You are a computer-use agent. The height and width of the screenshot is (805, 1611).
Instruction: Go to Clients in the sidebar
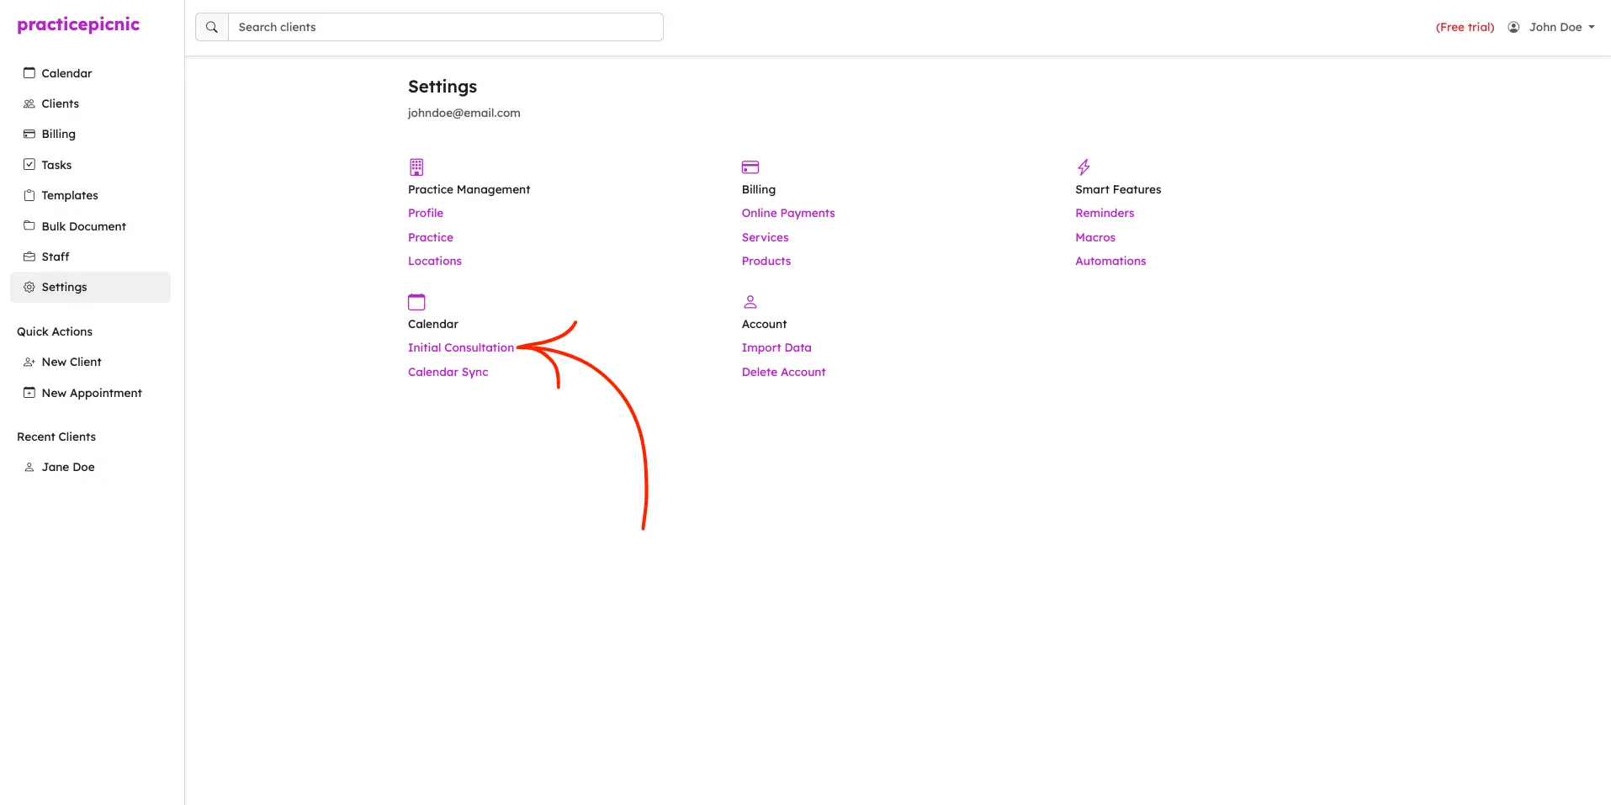pos(90,103)
